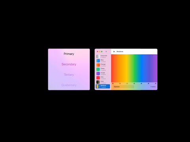This screenshot has width=190, height=142.
Task: Open the Purple gradient in the sidebar
Action: click(103, 73)
